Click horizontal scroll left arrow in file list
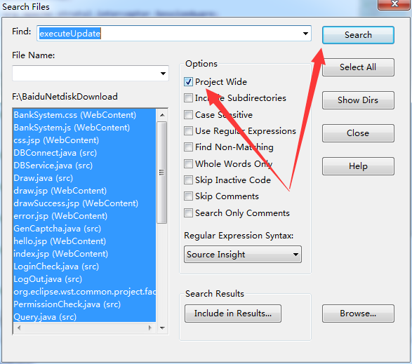 (19, 328)
